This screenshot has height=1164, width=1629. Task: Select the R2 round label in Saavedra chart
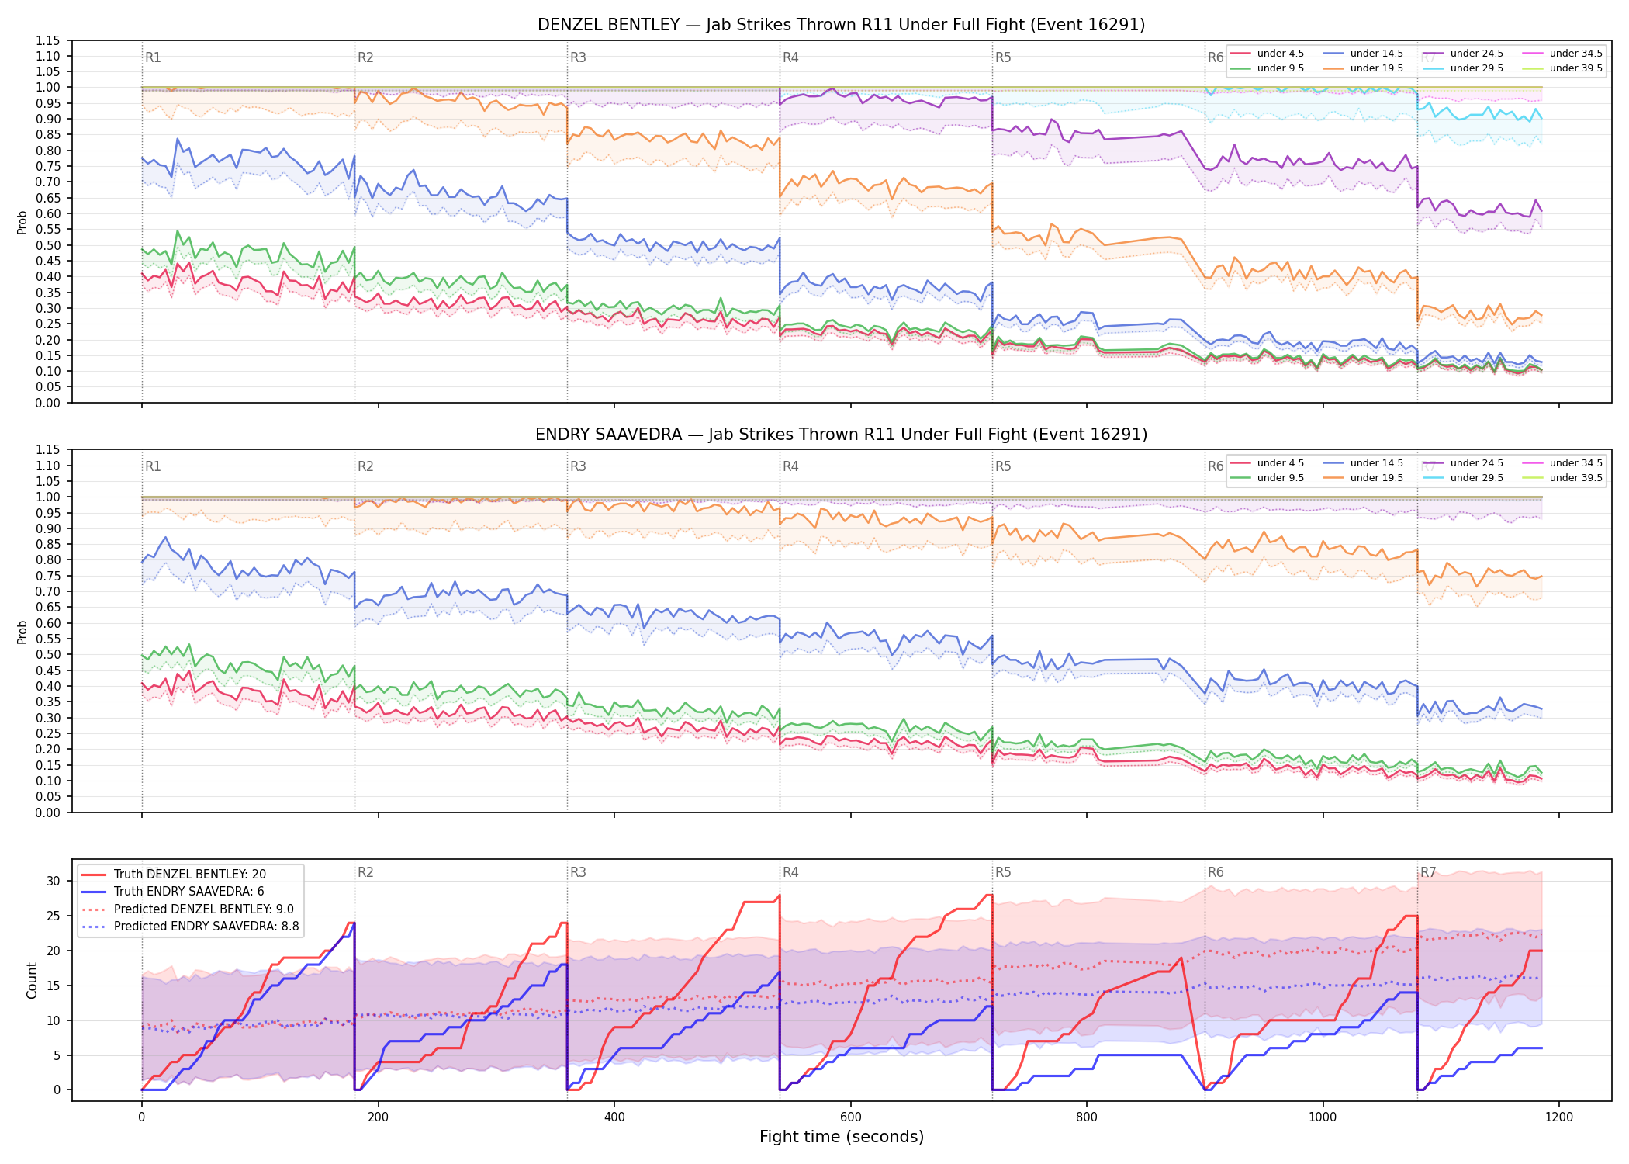[x=365, y=466]
